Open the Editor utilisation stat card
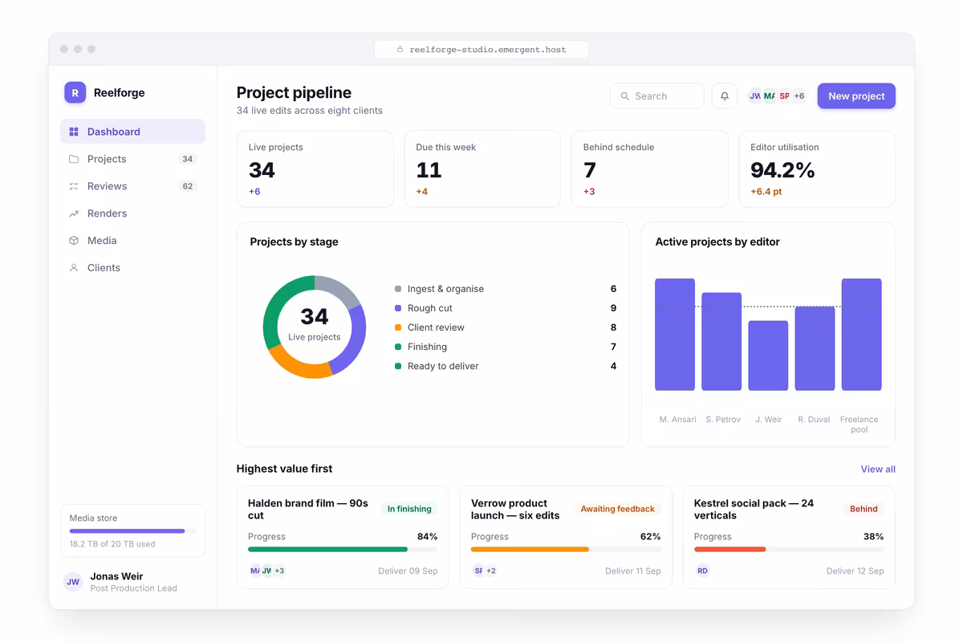This screenshot has height=642, width=963. click(817, 169)
